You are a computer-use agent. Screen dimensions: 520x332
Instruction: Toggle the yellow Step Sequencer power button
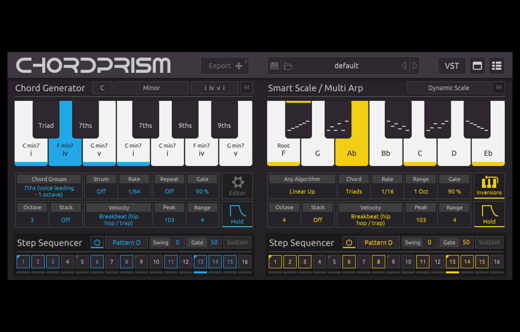click(349, 242)
